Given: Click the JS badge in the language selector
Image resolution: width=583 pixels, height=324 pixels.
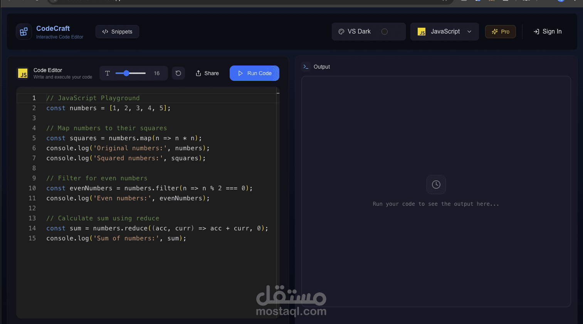Looking at the screenshot, I should pos(421,32).
